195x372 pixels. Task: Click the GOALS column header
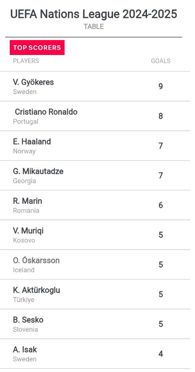click(x=161, y=61)
